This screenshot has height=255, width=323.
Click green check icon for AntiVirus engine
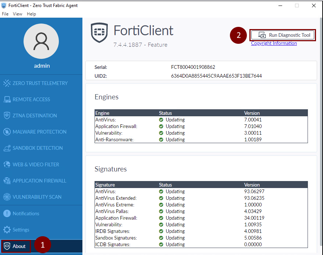coord(161,120)
